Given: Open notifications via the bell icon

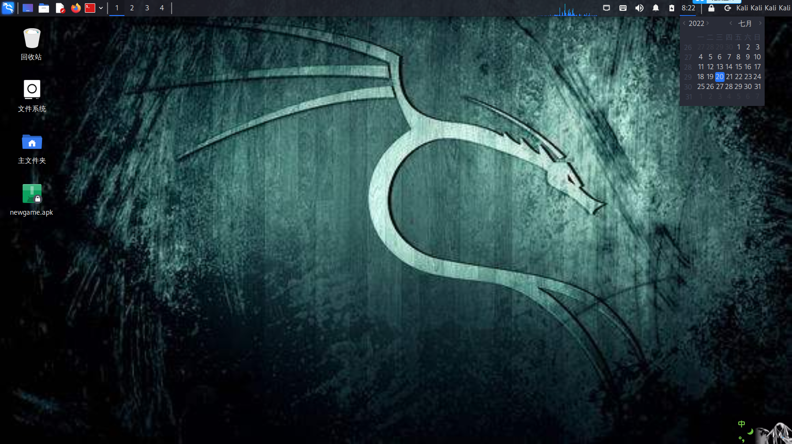Looking at the screenshot, I should coord(656,8).
